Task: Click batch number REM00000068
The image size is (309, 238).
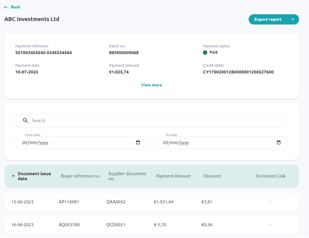Action: point(124,53)
